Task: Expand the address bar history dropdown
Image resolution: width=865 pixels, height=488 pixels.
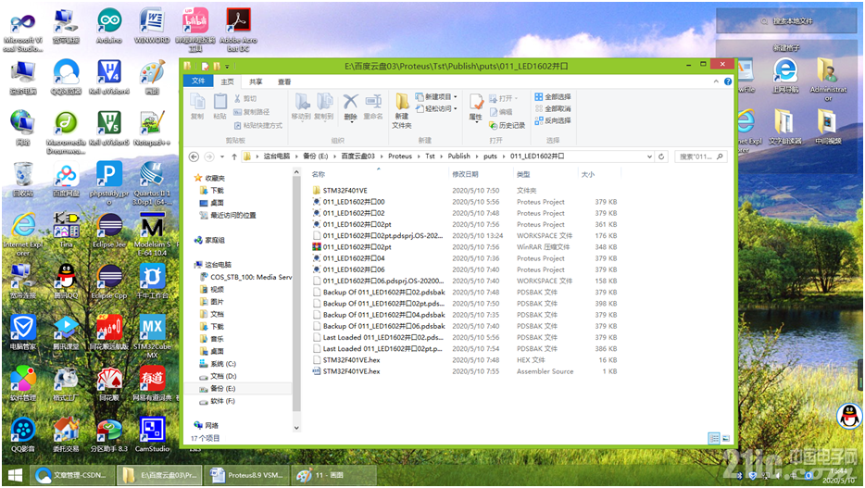Action: coord(649,156)
